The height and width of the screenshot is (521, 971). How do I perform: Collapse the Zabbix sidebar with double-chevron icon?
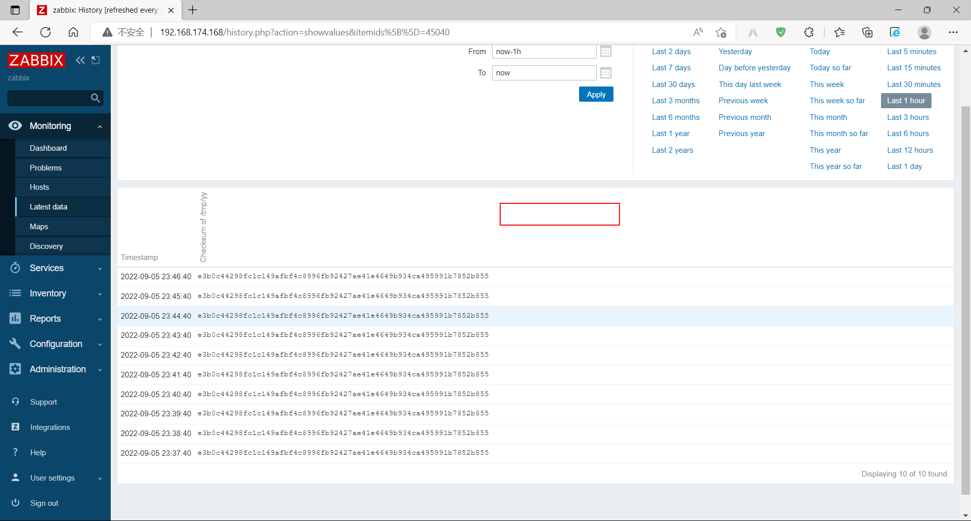(x=80, y=60)
